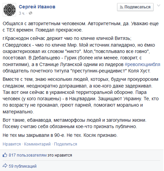Screen dimensions: 164x171
Task: Click the paragraph beginning Вот такие
Action: pyautogui.click(x=74, y=123)
